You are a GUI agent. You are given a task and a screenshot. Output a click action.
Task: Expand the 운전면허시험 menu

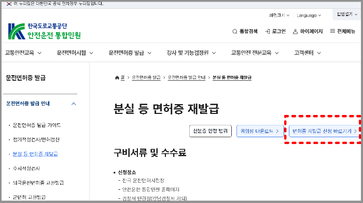point(75,53)
